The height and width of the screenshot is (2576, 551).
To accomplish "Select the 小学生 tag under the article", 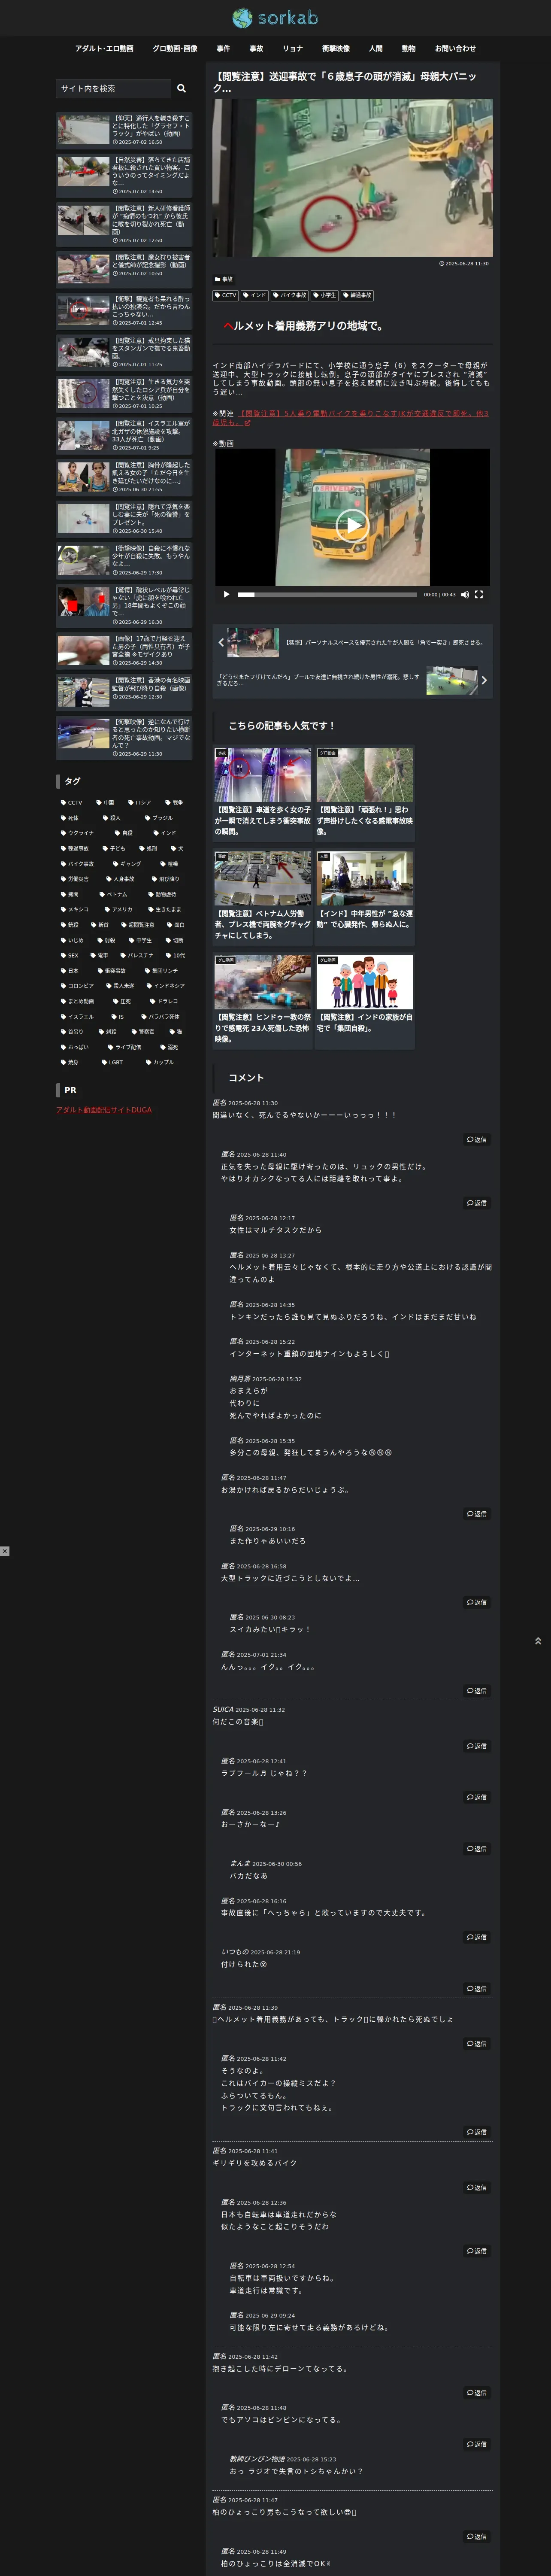I will click(325, 295).
